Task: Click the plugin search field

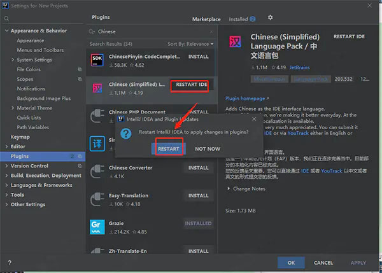Action: [151, 32]
